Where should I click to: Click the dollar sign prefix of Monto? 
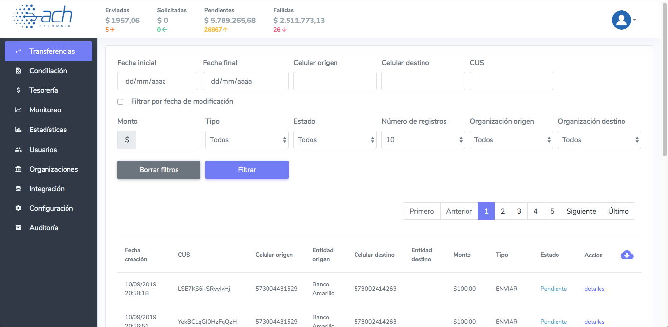[x=127, y=140]
